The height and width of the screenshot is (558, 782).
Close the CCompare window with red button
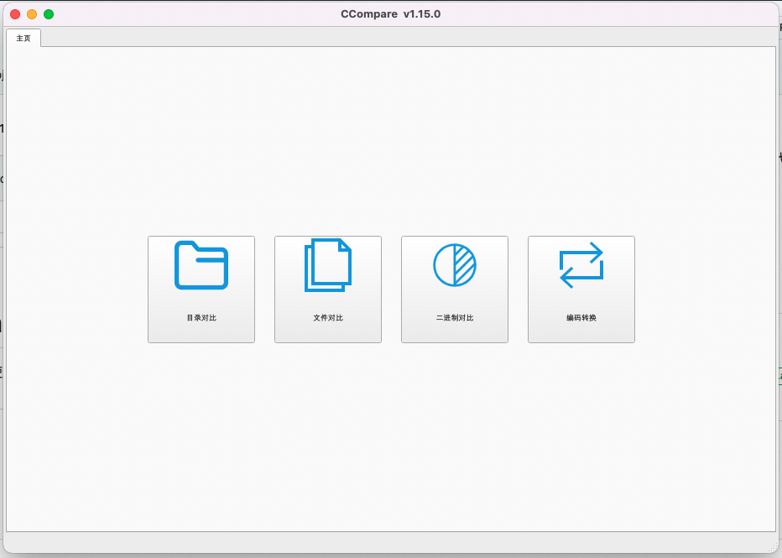[15, 14]
